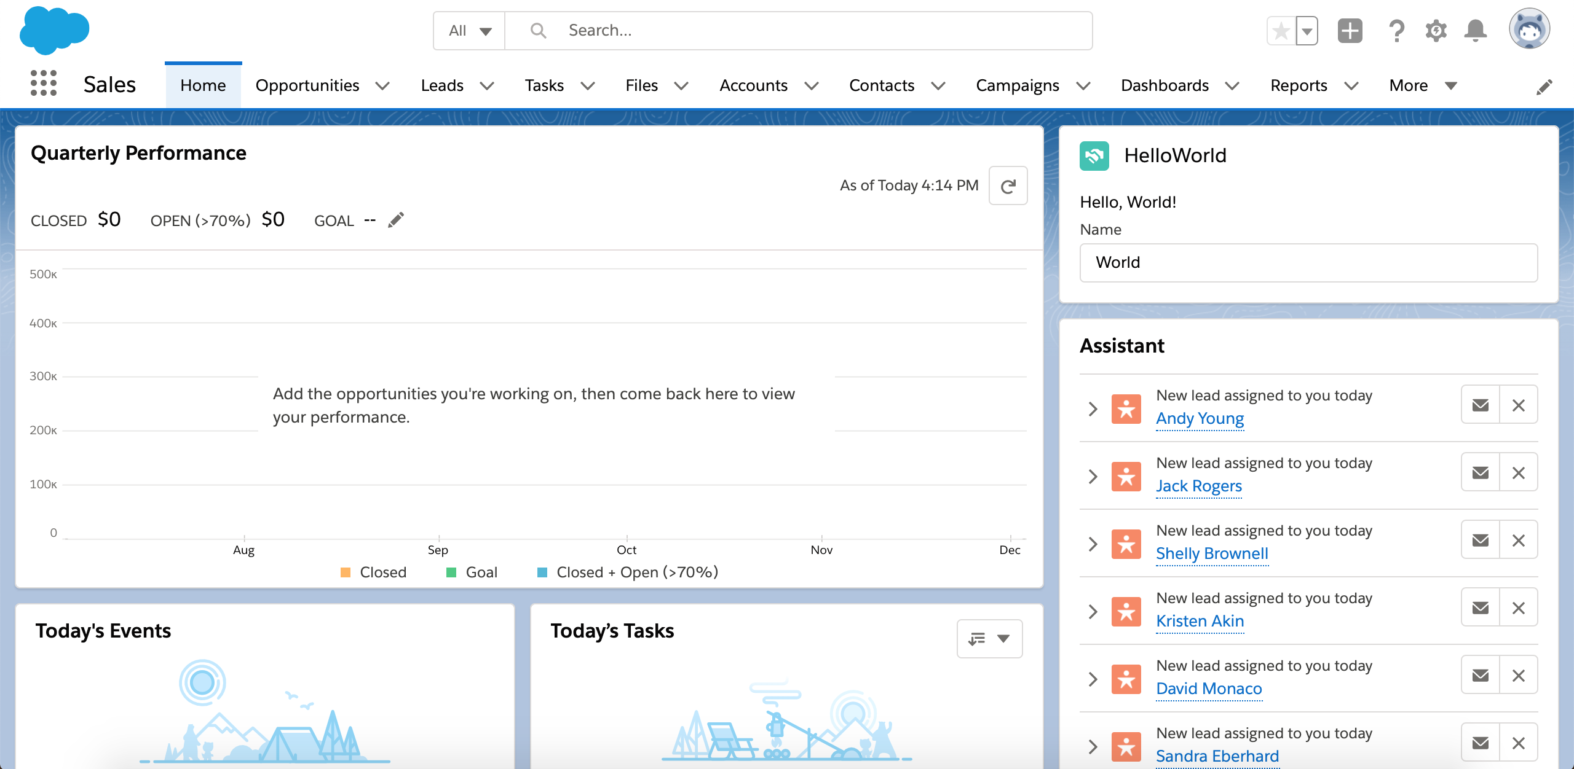Click lead icon beside Shelly Brownell
The image size is (1574, 769).
pos(1126,544)
